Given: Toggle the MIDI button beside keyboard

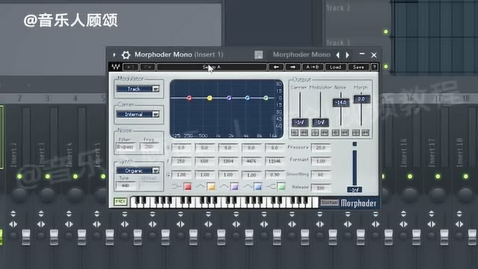Looking at the screenshot, I should [121, 202].
